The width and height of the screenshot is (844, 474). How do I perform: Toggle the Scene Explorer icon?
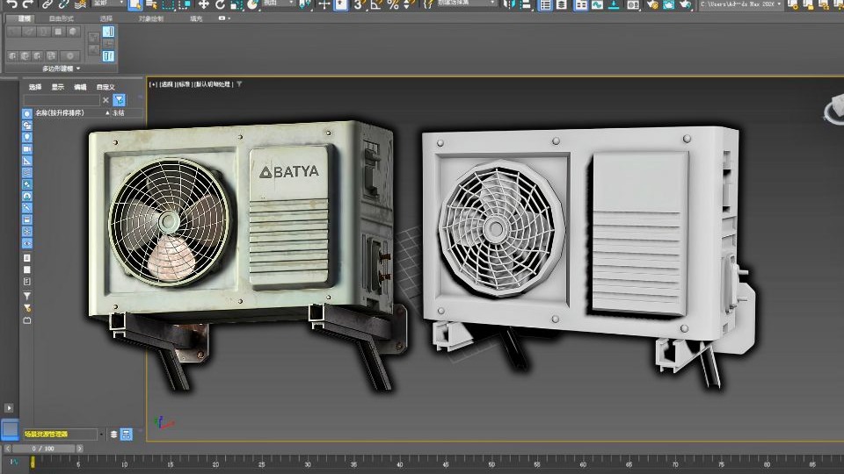pyautogui.click(x=545, y=4)
